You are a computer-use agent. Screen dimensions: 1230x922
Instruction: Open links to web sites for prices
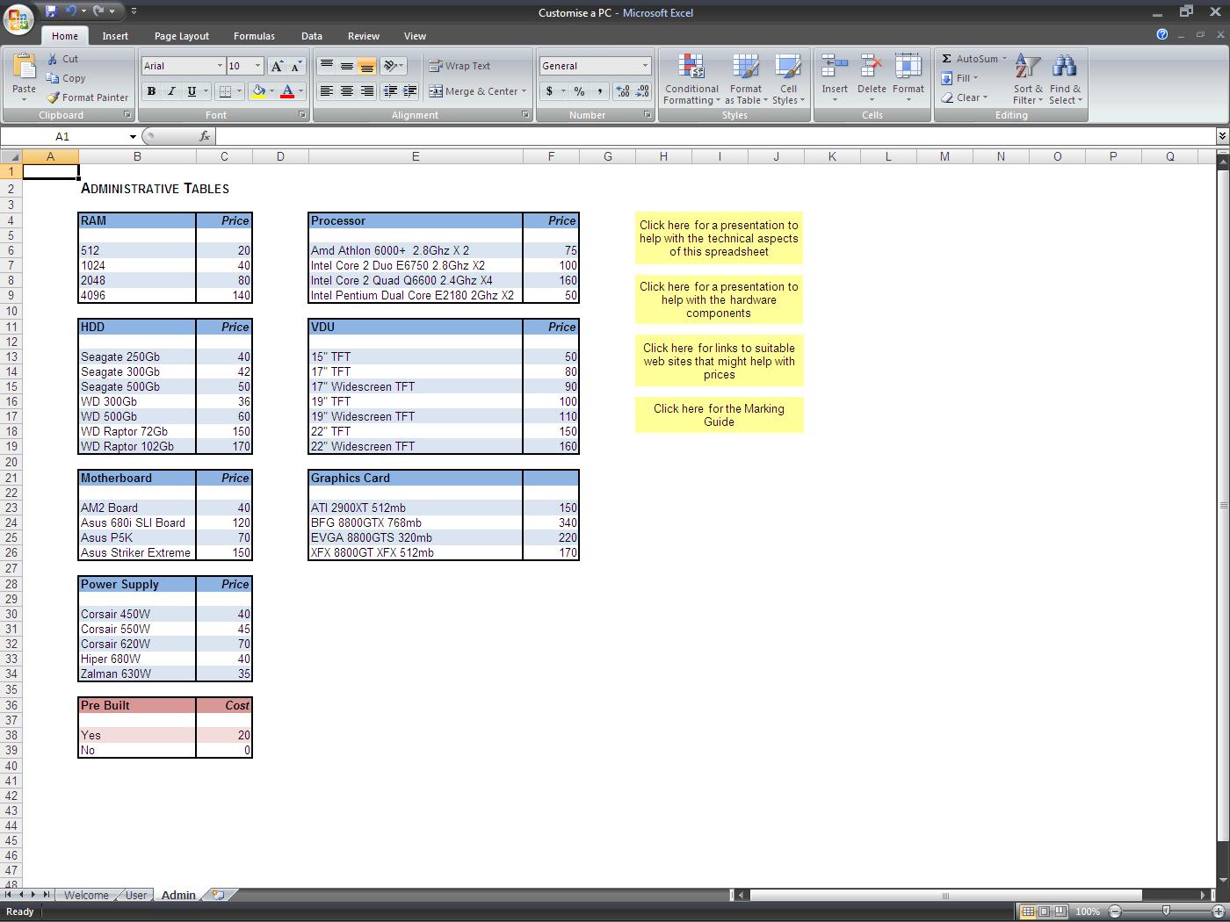tap(719, 361)
